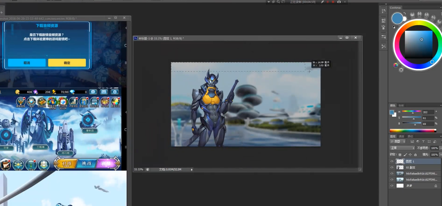This screenshot has width=442, height=206.
Task: Expand collapsed panel dock double arrow
Action: tap(386, 4)
